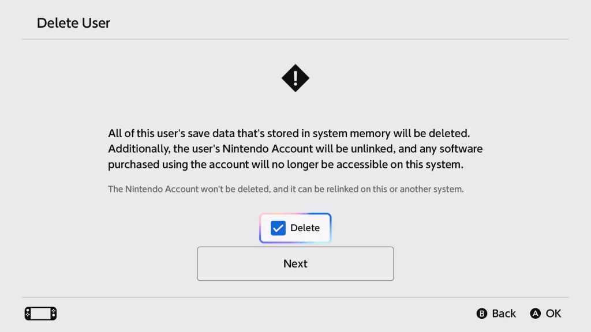The width and height of the screenshot is (591, 332).
Task: Tap the right Joy-Con of console icon
Action: click(54, 314)
